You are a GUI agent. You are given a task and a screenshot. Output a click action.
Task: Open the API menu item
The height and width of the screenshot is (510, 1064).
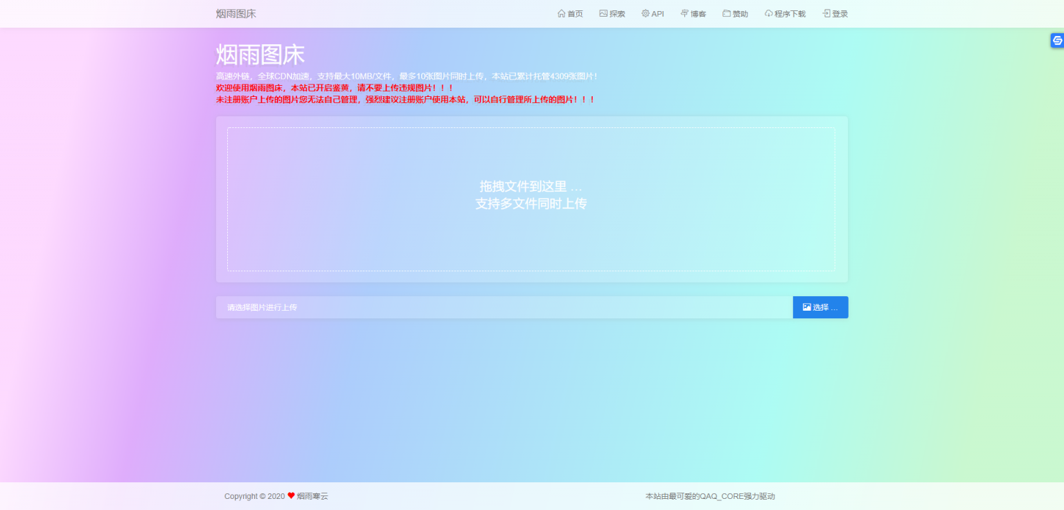[x=657, y=14]
